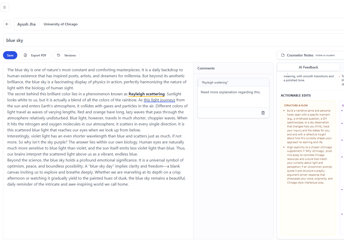This screenshot has height=246, width=344.
Task: Edit the essay title field "blue sky"
Action: [x=173, y=40]
